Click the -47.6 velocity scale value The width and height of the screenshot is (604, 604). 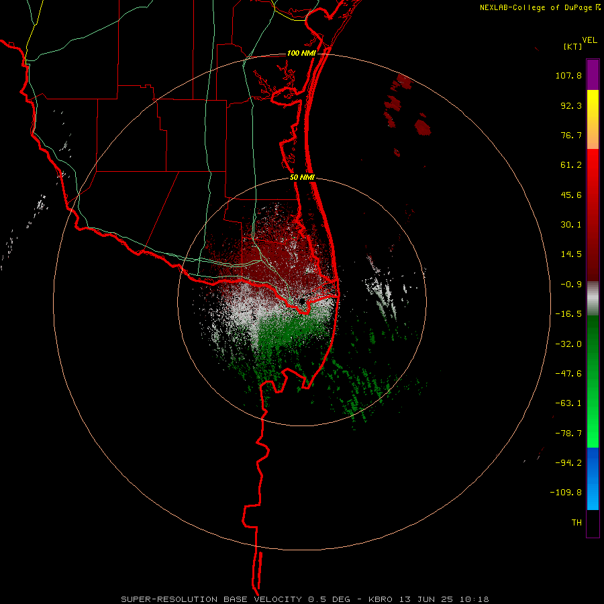pos(568,374)
